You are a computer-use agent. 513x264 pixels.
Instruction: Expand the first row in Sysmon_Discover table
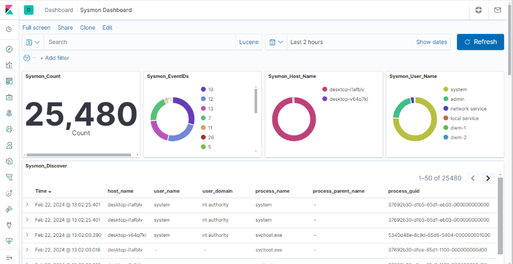click(27, 205)
